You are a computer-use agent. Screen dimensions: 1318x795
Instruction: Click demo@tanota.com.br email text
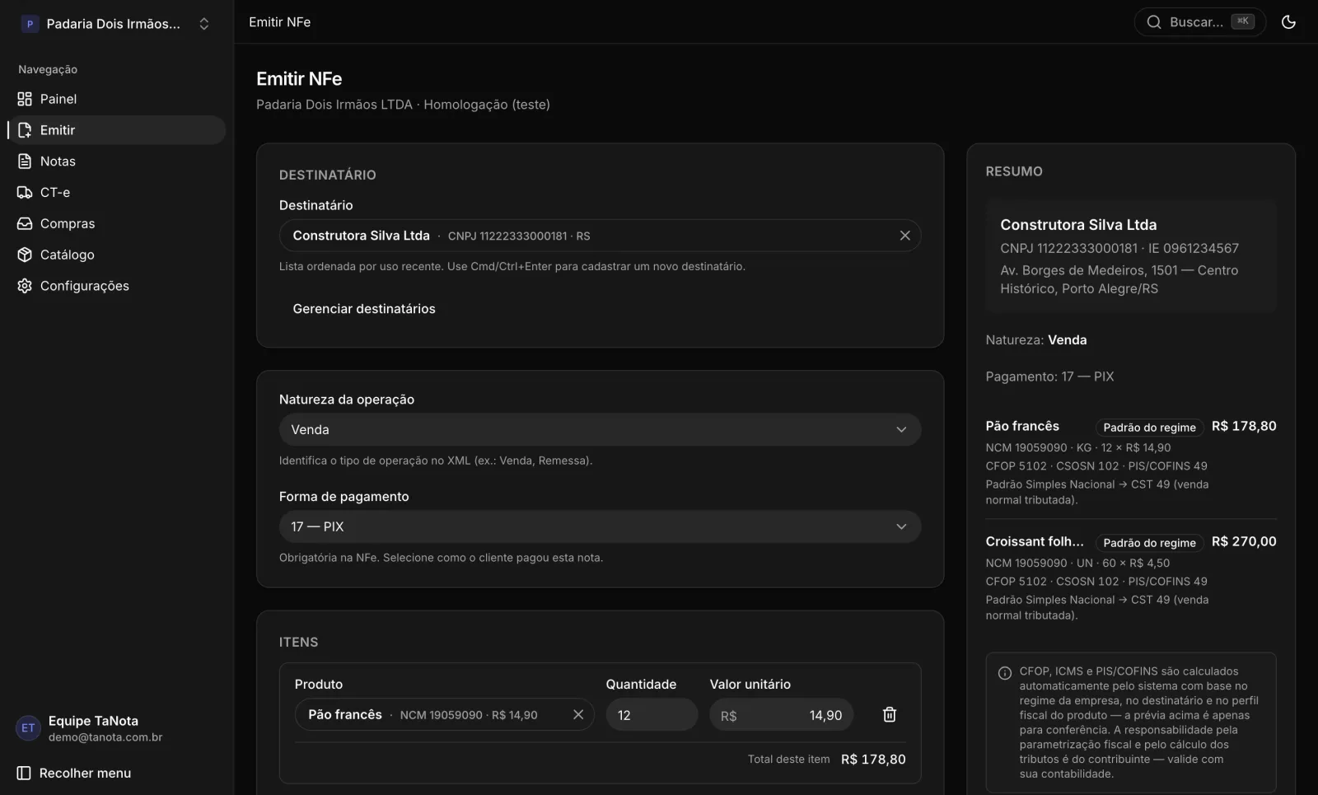[x=105, y=737]
